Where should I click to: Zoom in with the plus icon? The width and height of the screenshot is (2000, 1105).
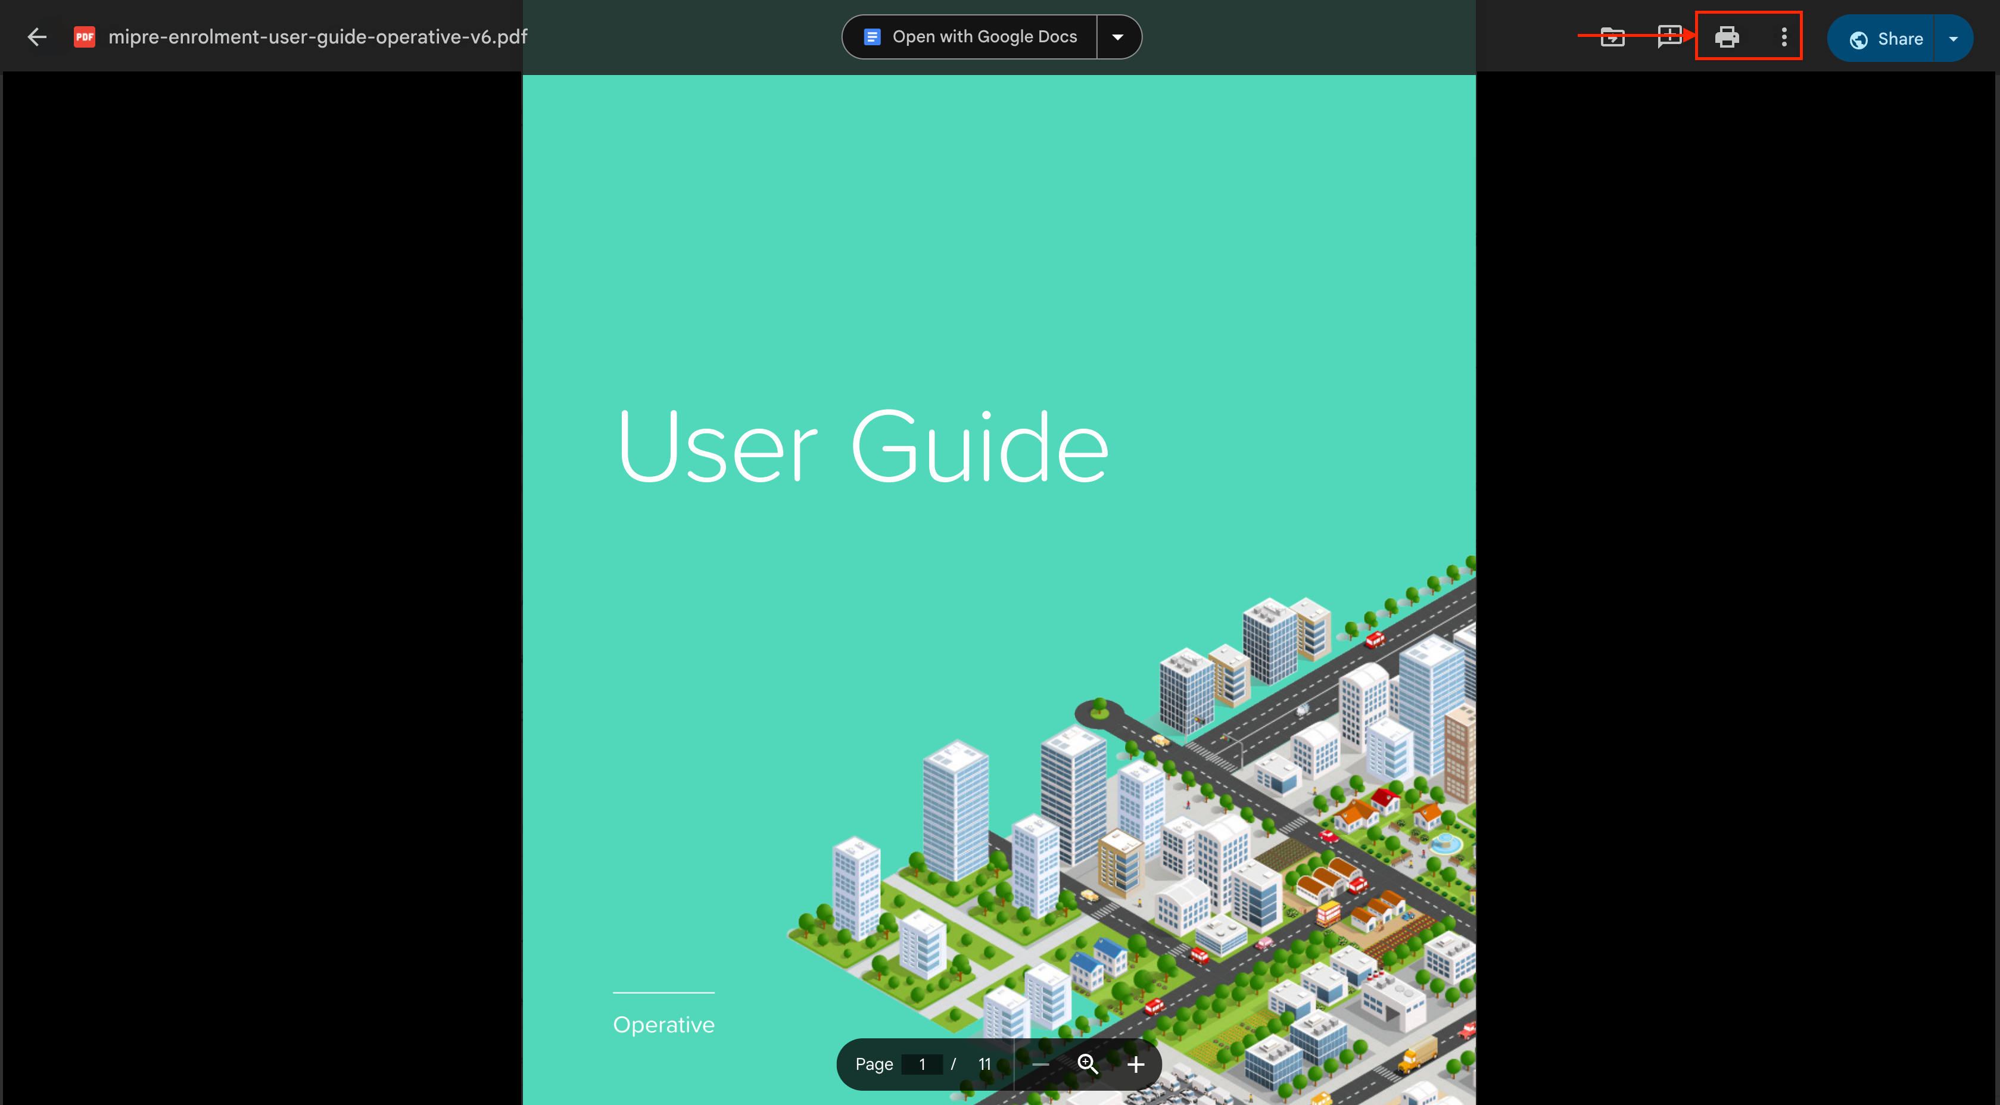(x=1136, y=1064)
